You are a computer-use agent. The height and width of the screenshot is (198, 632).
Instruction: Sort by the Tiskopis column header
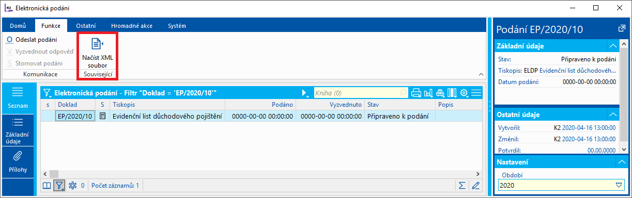click(x=167, y=104)
